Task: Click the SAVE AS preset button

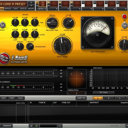Action: pyautogui.click(x=23, y=9)
